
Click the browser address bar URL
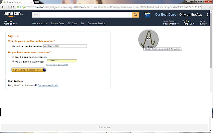pyautogui.click(x=107, y=7)
